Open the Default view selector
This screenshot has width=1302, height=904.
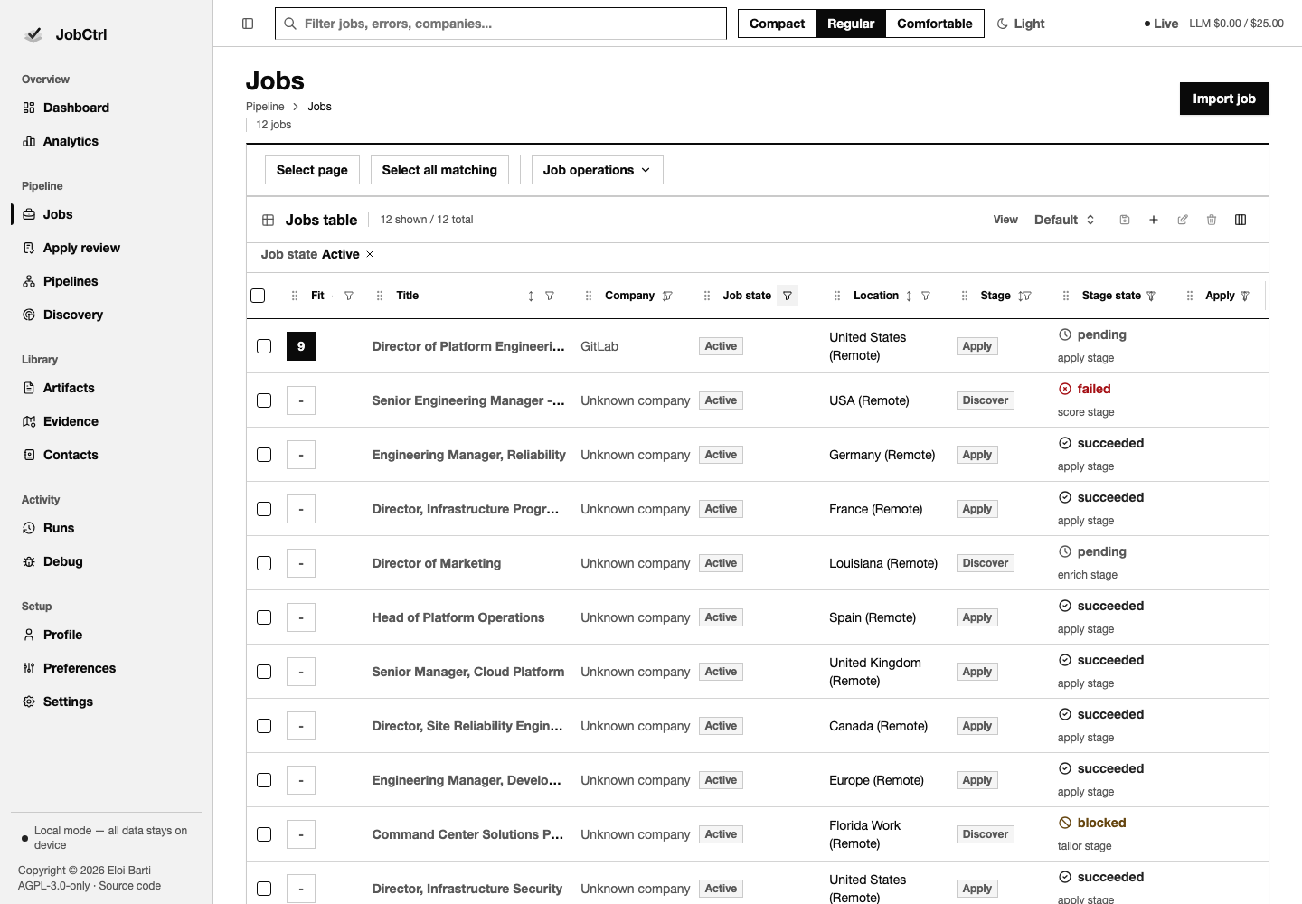click(1064, 220)
